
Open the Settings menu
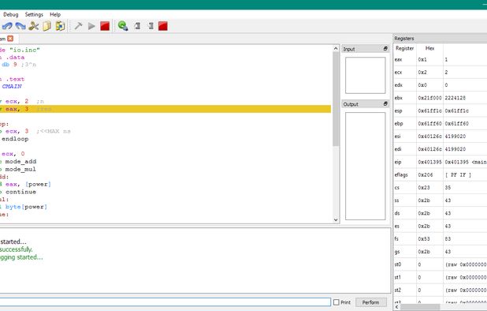point(34,14)
